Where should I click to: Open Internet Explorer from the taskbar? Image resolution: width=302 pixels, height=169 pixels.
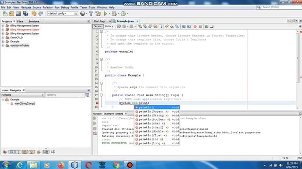[x=20, y=165]
